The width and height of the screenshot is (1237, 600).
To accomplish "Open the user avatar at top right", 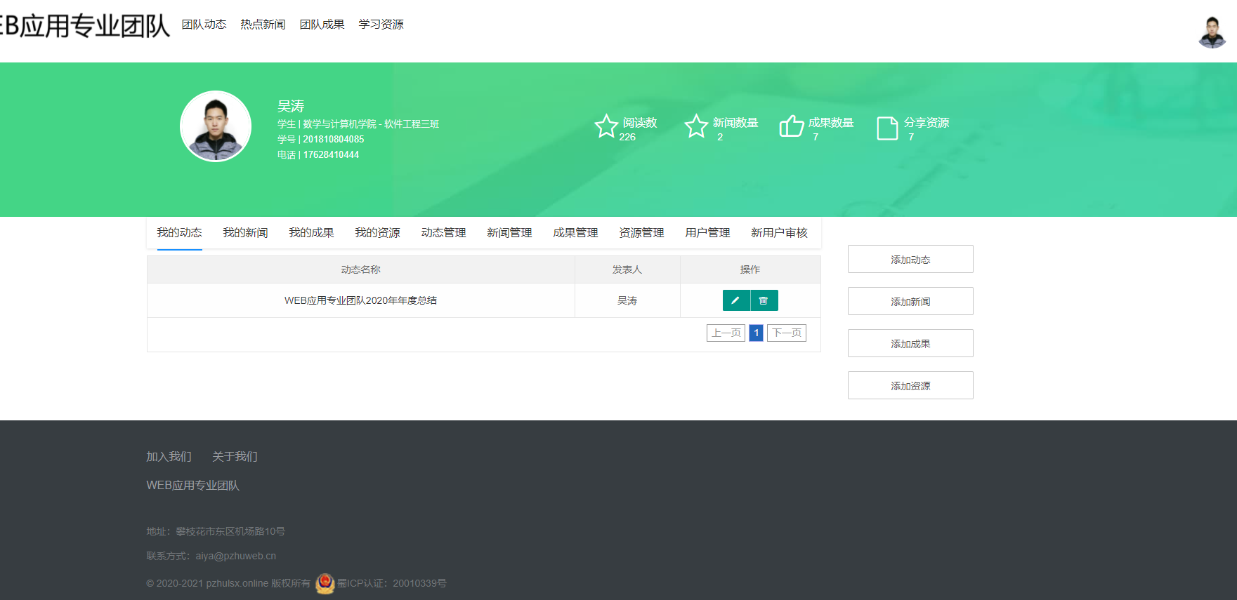I will pos(1212,32).
